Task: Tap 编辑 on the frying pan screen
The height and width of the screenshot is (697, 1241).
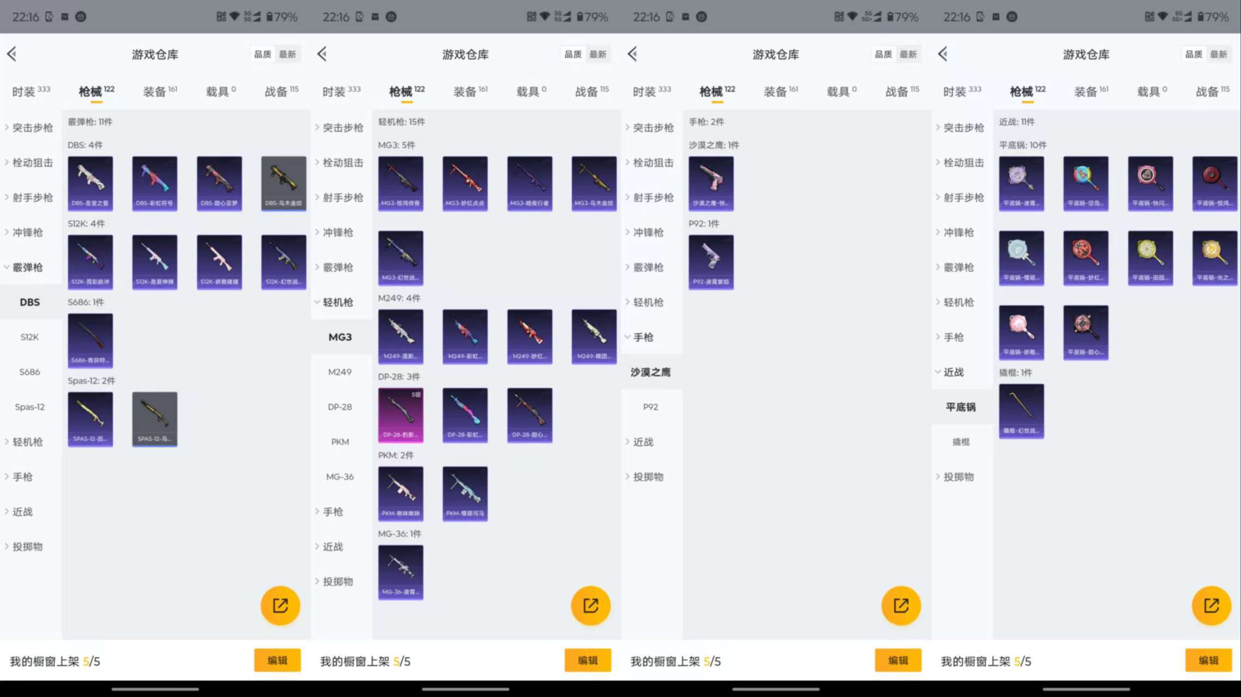Action: pyautogui.click(x=1208, y=660)
